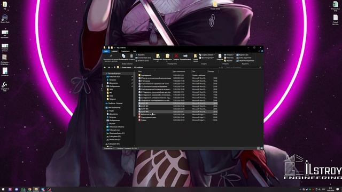This screenshot has width=342, height=192.
Task: Switch to Details view icon in status bar
Action: 259,148
